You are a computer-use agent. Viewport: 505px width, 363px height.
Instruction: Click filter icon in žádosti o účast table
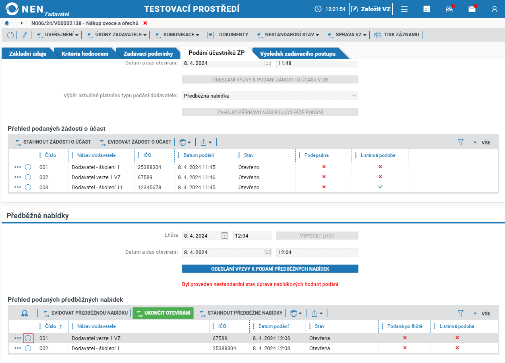pyautogui.click(x=461, y=142)
